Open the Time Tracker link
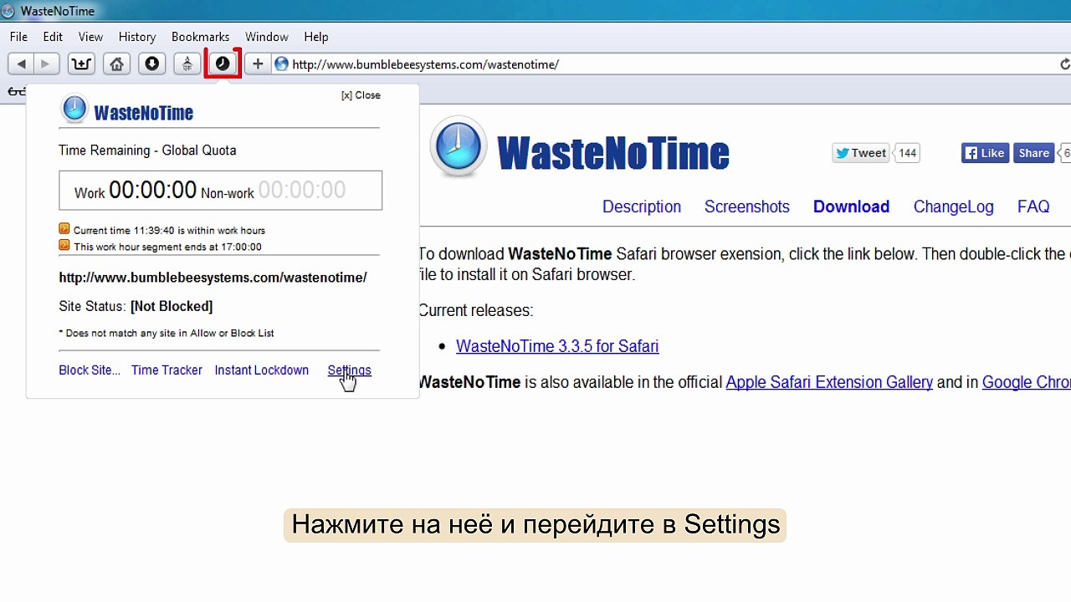This screenshot has width=1071, height=602. coord(167,370)
